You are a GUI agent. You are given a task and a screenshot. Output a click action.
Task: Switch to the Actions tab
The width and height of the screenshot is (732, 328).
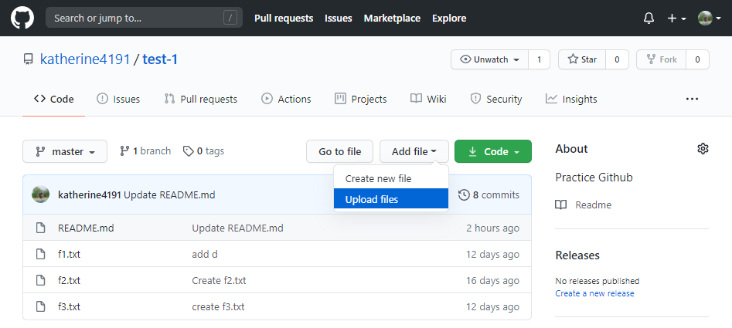tap(286, 99)
